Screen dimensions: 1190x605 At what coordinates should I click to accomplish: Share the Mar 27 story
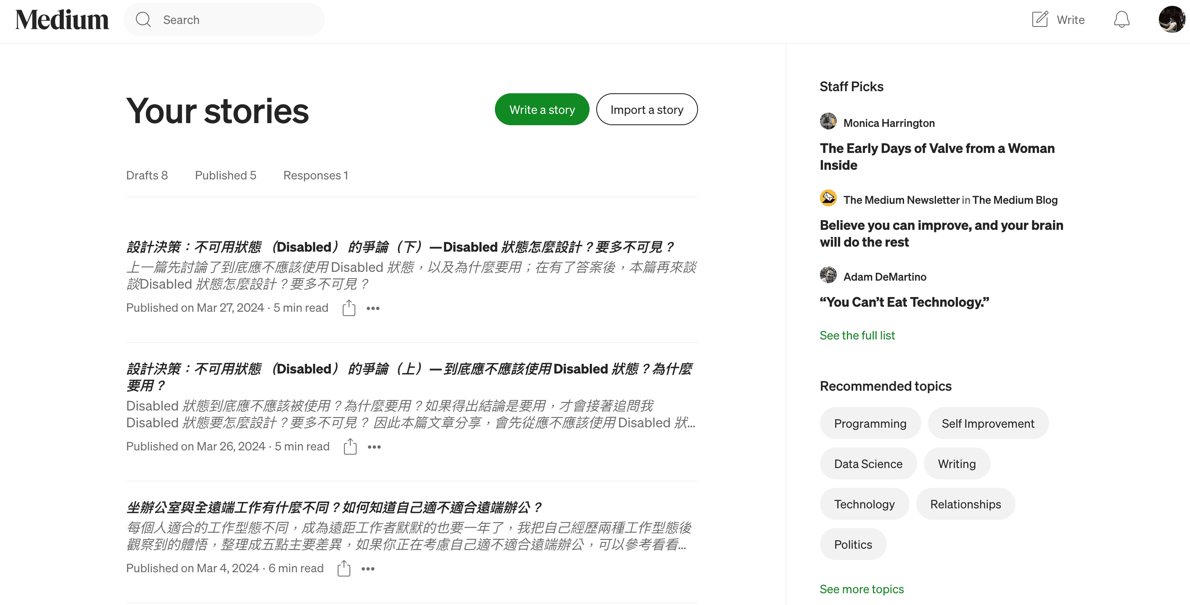click(x=349, y=308)
